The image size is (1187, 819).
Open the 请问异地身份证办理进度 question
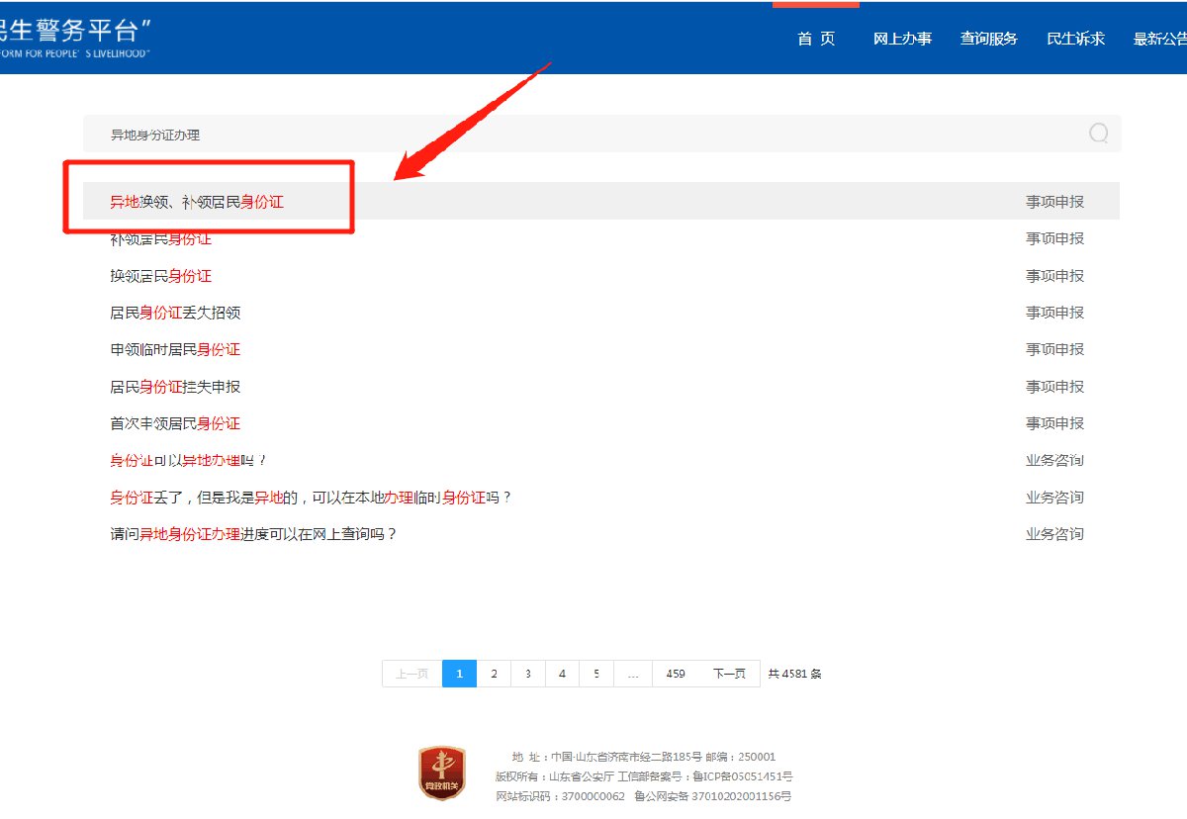pyautogui.click(x=253, y=534)
